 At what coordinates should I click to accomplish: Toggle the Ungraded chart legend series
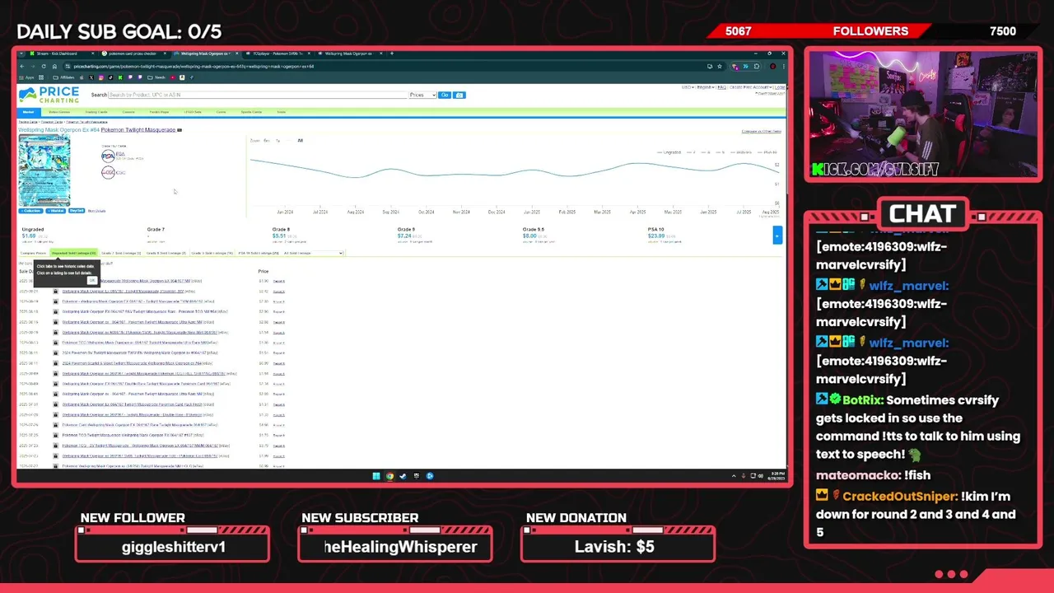point(669,152)
